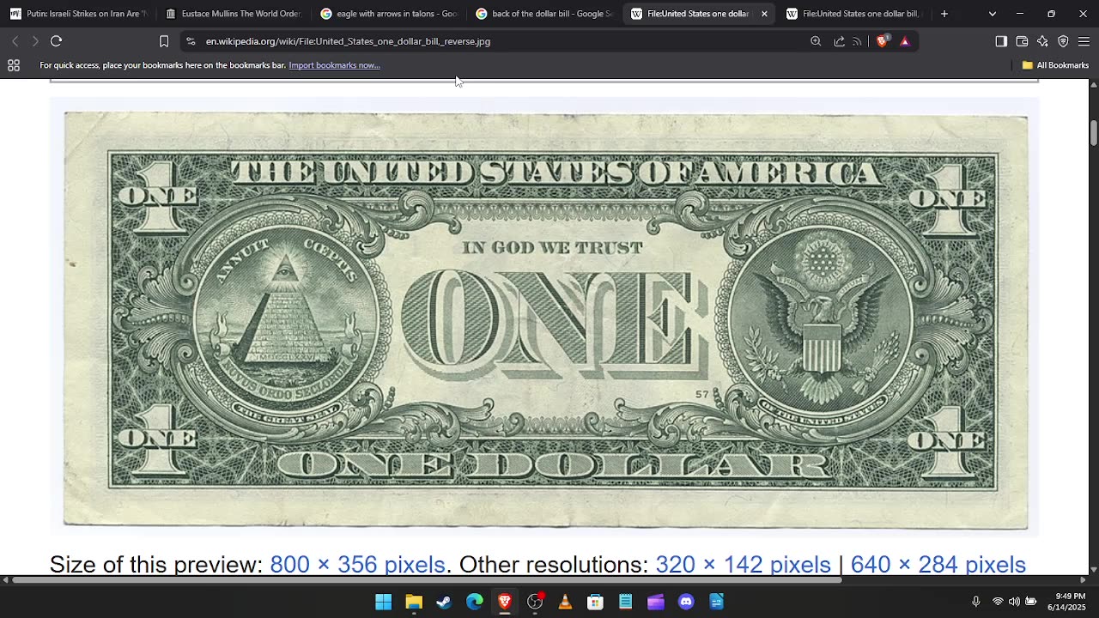The width and height of the screenshot is (1099, 618).
Task: Switch to Putin: Israeli Strikes on Iran tab
Action: point(78,14)
